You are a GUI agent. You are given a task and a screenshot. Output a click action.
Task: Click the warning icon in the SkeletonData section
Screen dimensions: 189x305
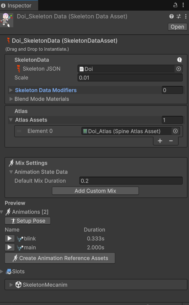click(x=180, y=60)
